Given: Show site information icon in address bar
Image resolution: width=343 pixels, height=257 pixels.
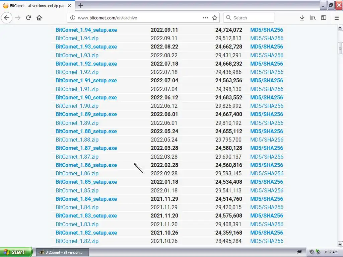Looking at the screenshot, I should coord(73,18).
